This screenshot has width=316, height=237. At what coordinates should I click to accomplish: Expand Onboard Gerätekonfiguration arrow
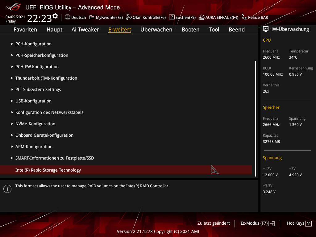click(x=12, y=135)
